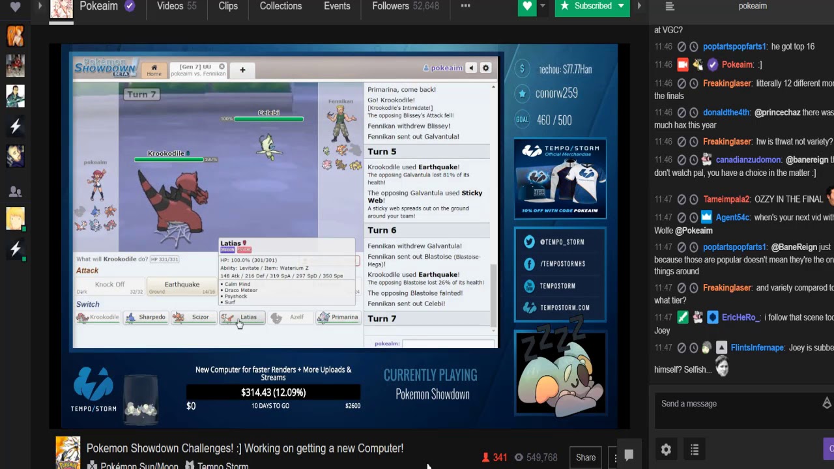
Task: Click the Tempo Storm merchandise banner
Action: (x=560, y=179)
